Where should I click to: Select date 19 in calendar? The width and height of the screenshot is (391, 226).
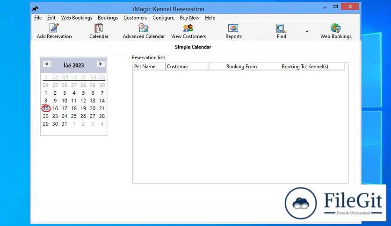click(83, 108)
